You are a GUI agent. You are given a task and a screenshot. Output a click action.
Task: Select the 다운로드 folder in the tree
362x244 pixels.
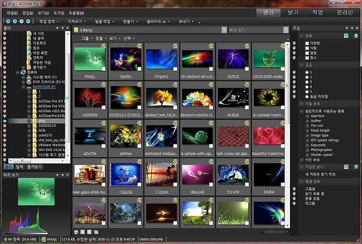click(40, 43)
